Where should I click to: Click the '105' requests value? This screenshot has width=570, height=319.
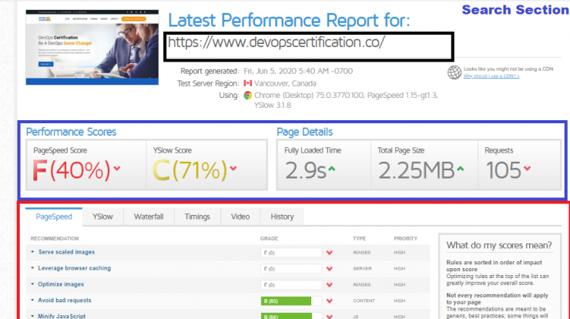click(504, 170)
